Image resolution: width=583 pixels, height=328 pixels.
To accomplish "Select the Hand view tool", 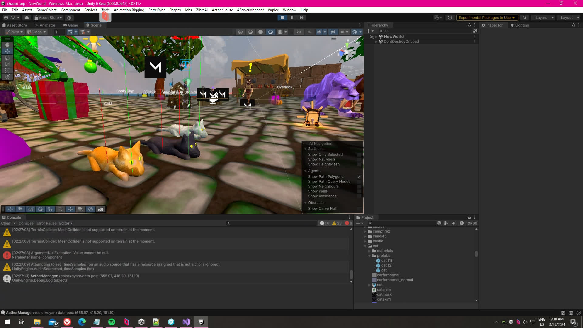I will 7,45.
